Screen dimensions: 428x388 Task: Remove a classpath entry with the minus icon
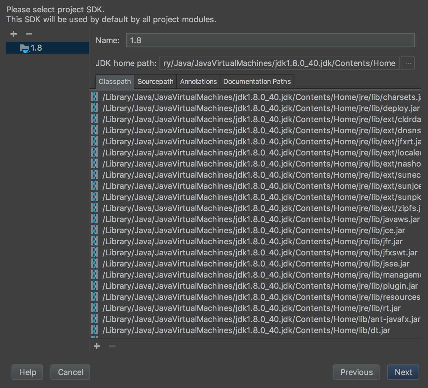112,346
